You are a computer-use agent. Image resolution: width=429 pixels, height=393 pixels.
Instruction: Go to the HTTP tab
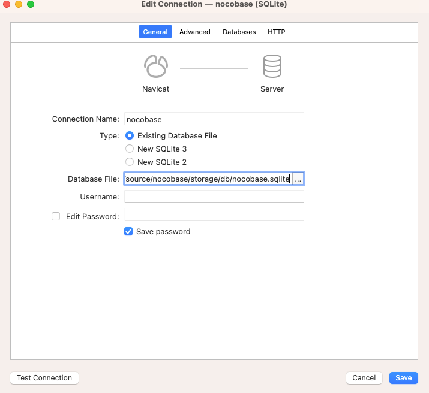[276, 32]
